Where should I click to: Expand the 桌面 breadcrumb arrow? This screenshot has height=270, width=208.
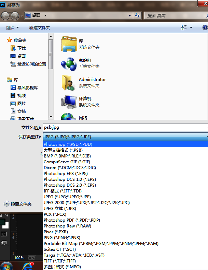coord(45,15)
